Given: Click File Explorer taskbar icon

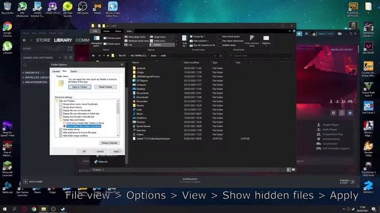Looking at the screenshot, I should (x=43, y=209).
